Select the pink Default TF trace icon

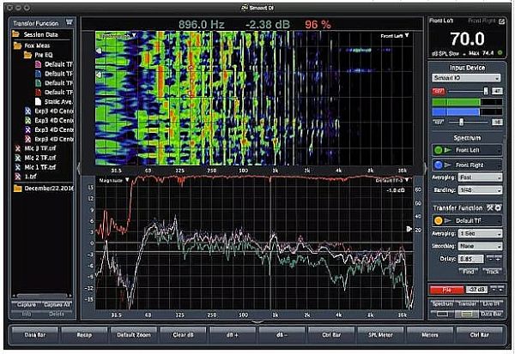click(38, 64)
